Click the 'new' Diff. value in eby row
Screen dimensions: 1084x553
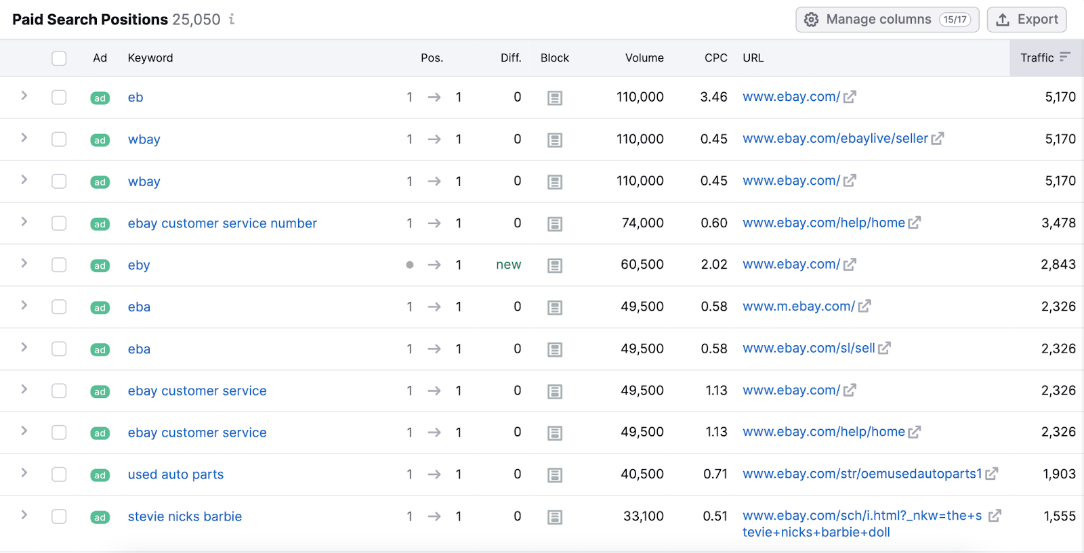(x=509, y=265)
